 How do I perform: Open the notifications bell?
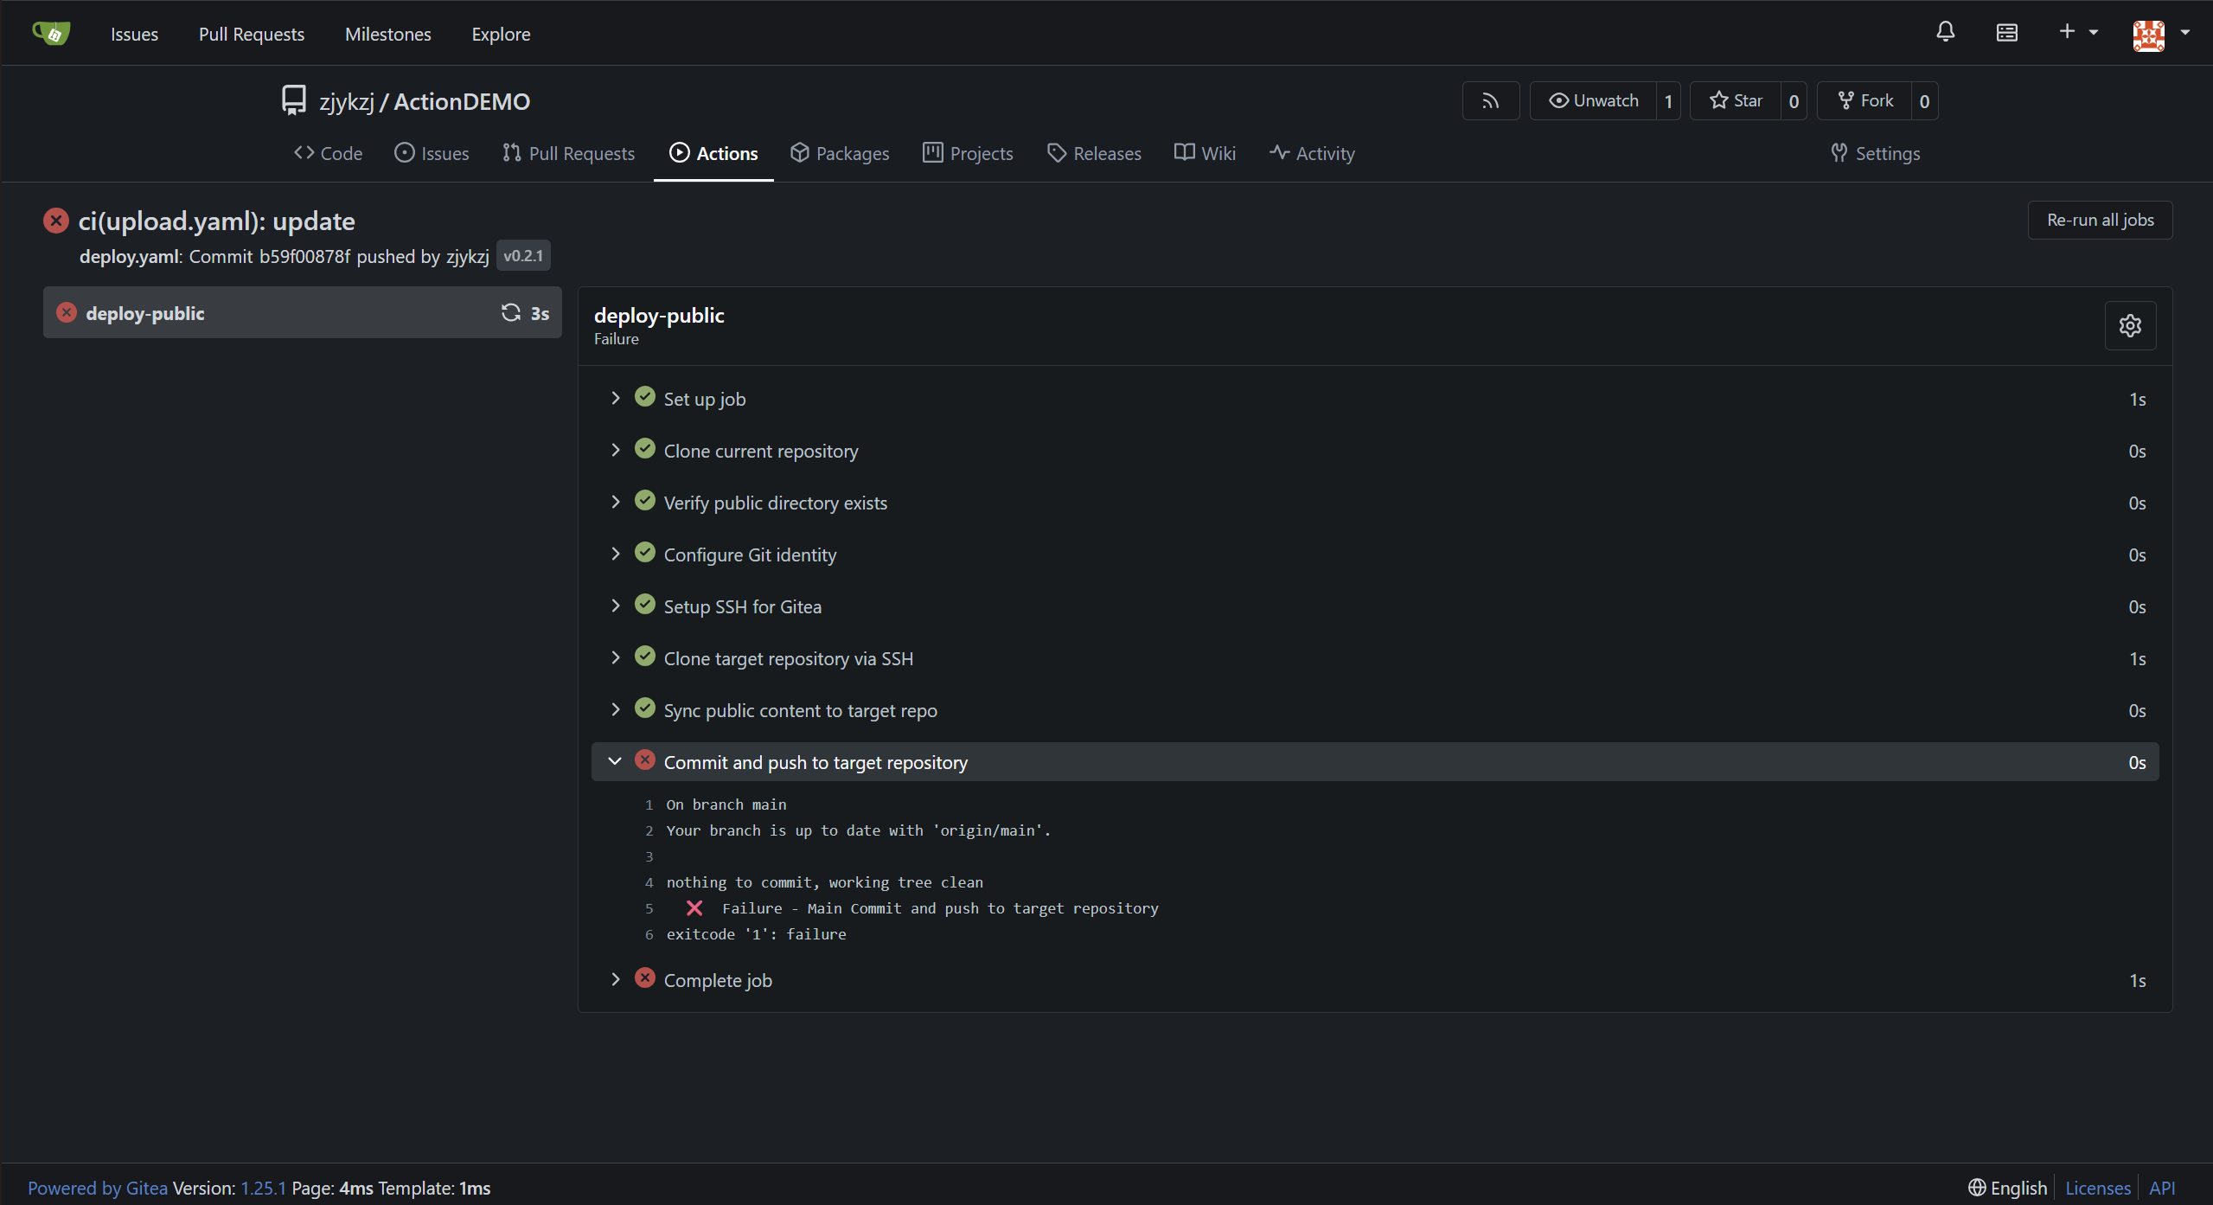click(x=1945, y=33)
